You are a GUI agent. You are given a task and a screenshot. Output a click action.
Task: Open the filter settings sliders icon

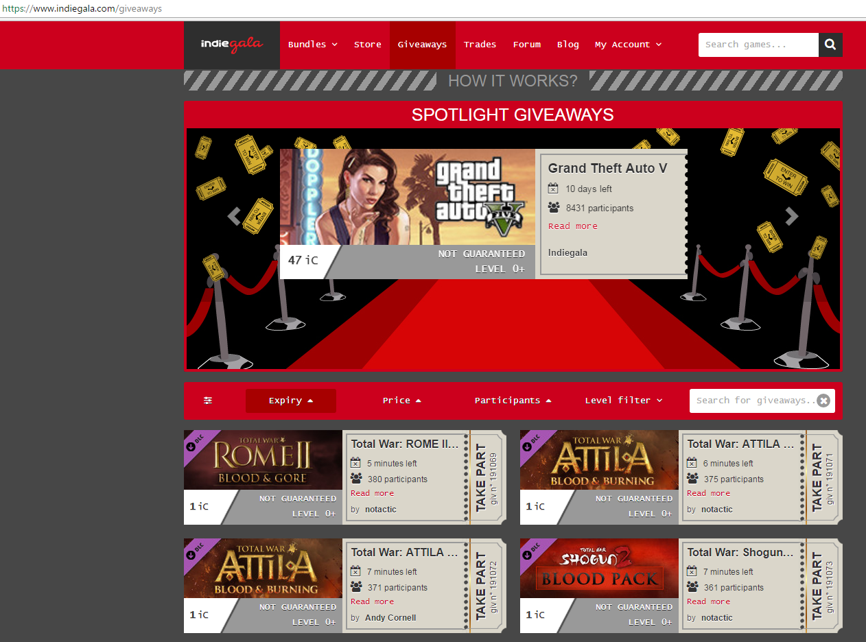208,401
